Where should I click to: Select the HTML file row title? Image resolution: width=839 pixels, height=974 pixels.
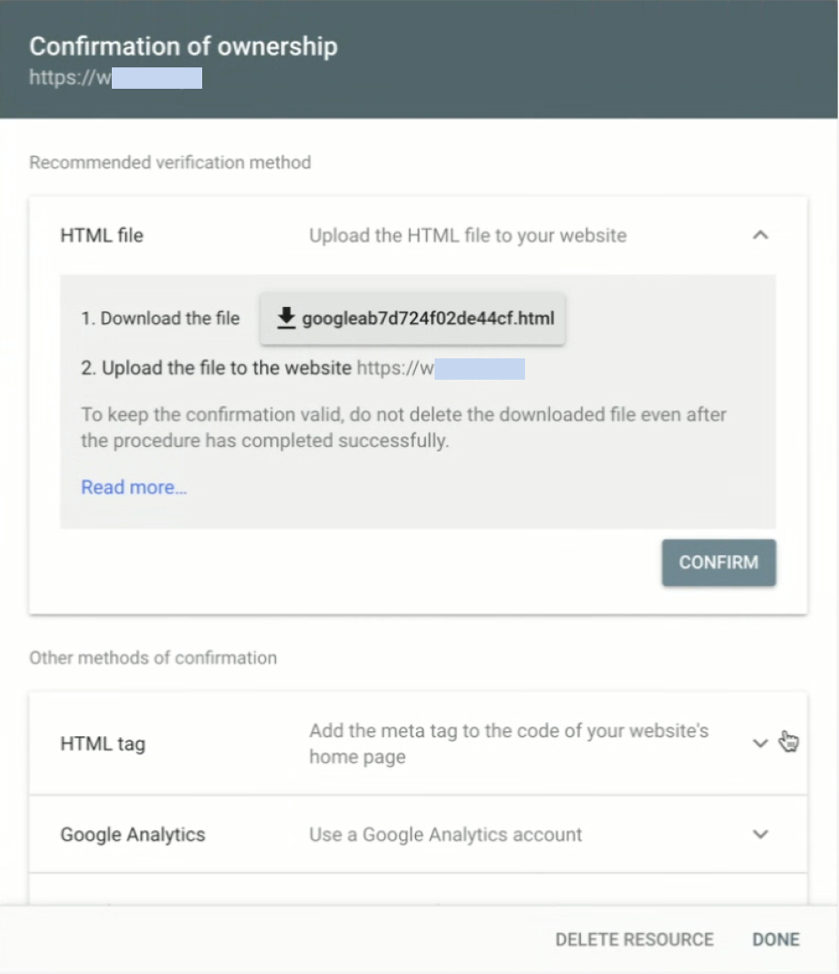(101, 235)
